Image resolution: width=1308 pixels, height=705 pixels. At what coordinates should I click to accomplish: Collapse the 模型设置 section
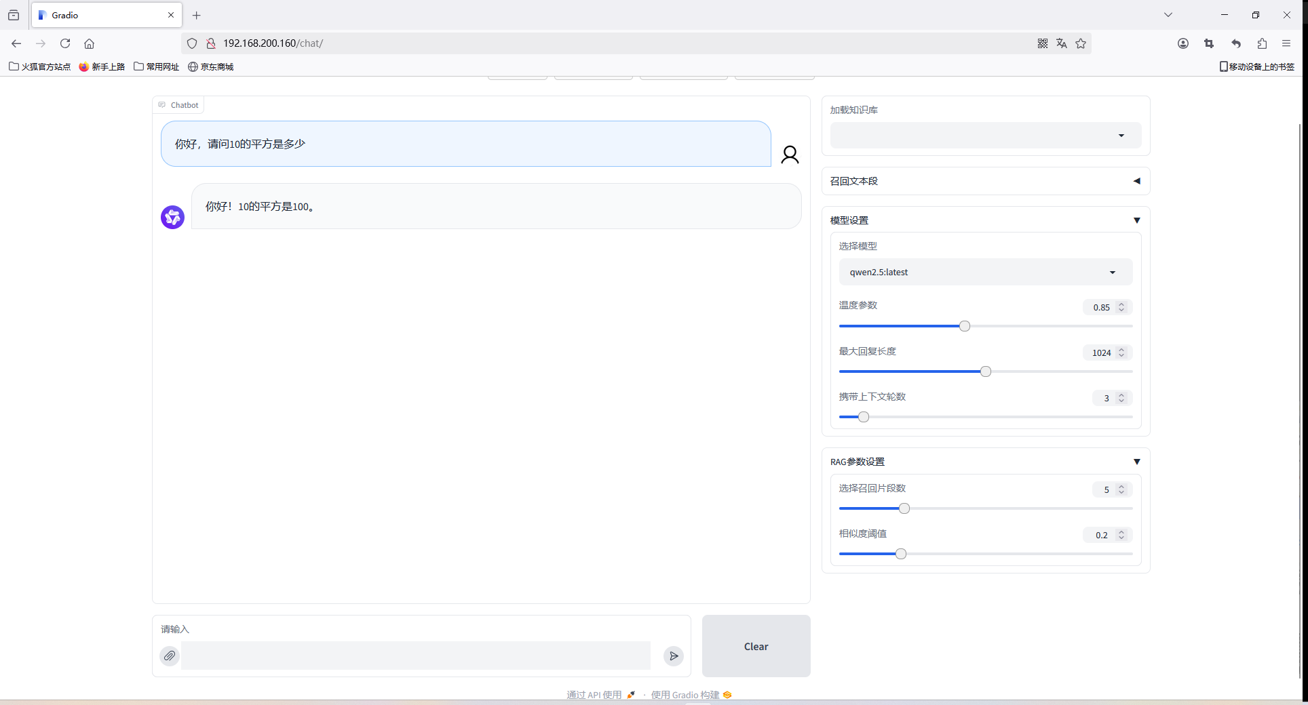(x=986, y=220)
